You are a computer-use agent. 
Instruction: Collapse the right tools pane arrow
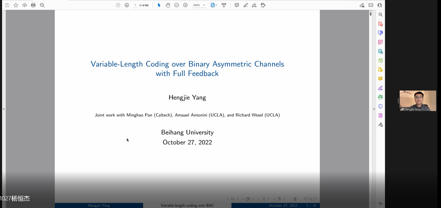(x=374, y=109)
